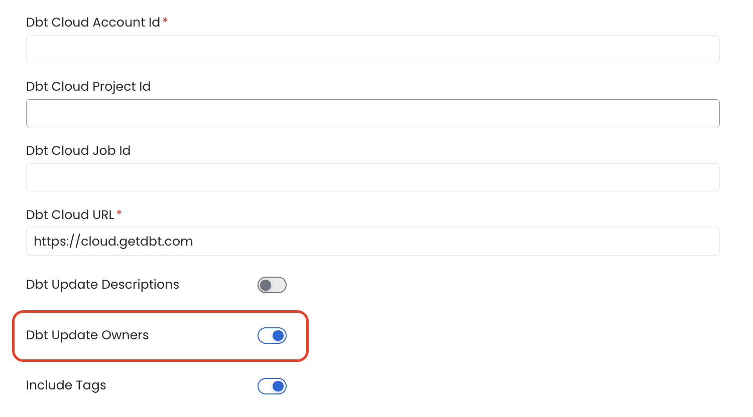Click into the Dbt Cloud Project Id box
The width and height of the screenshot is (753, 417).
click(x=373, y=113)
